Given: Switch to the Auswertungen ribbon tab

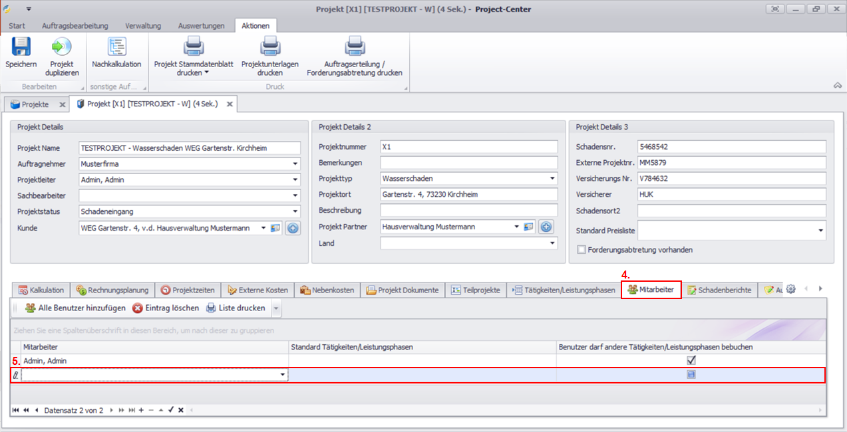Looking at the screenshot, I should coord(200,25).
